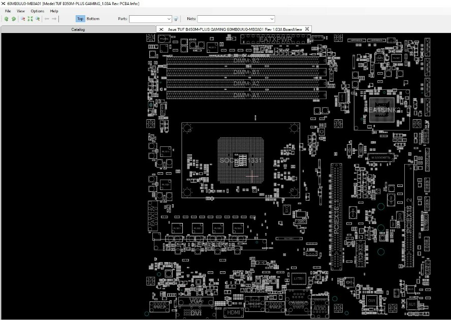Select the DIMM_A2 memory slot

click(x=246, y=83)
